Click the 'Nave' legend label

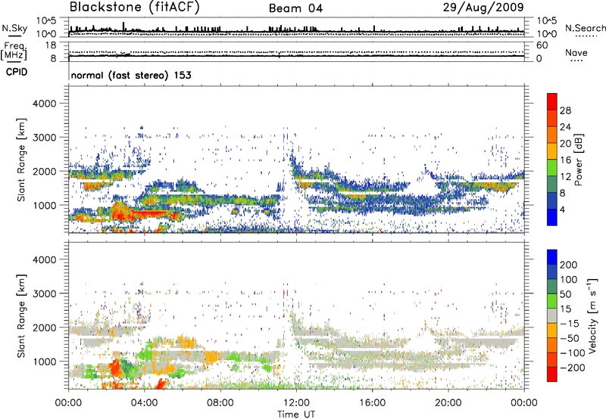(576, 53)
